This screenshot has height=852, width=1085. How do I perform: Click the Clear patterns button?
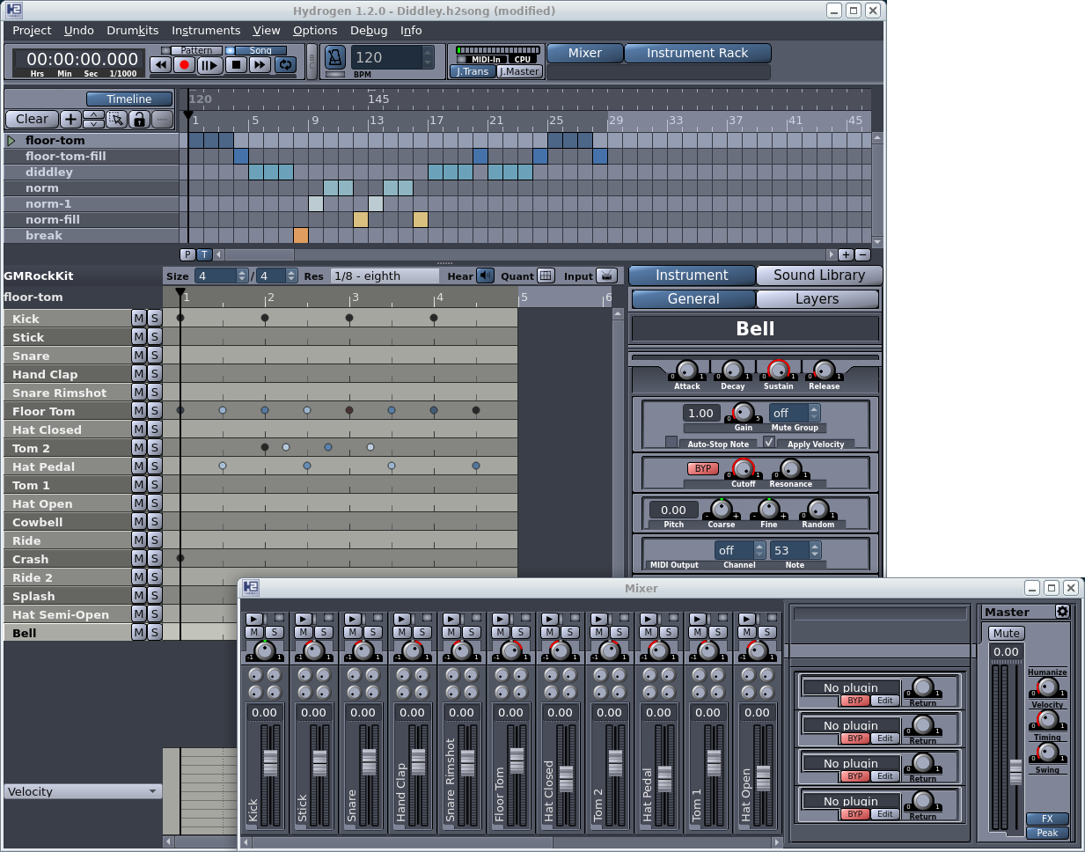point(32,119)
